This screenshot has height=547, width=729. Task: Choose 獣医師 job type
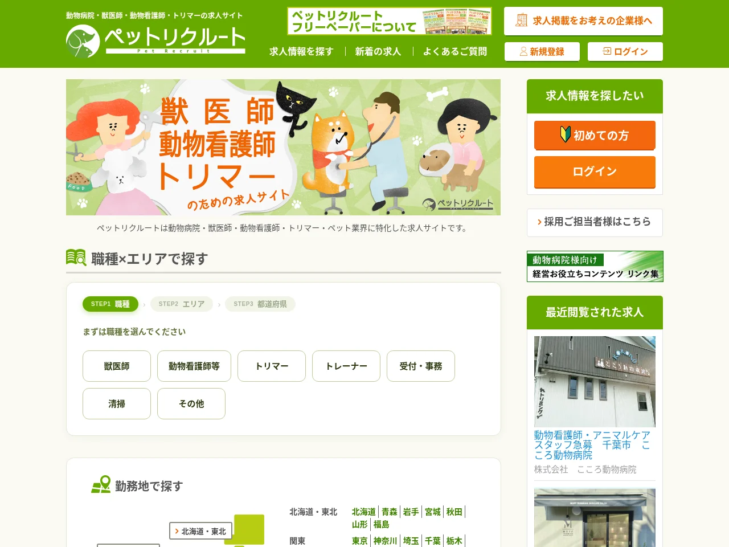pos(117,366)
